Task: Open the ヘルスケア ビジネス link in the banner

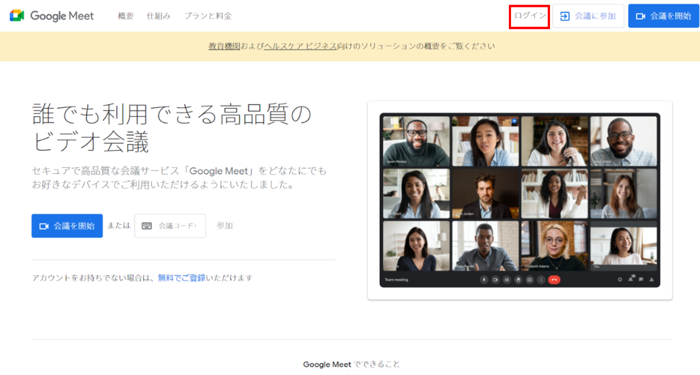Action: [301, 46]
